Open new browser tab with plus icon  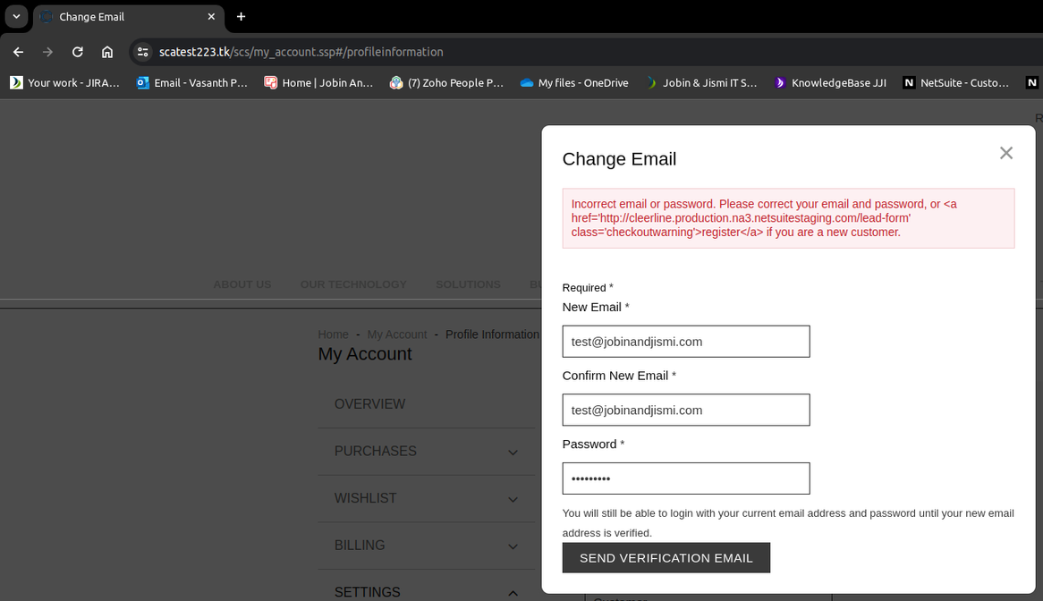241,16
